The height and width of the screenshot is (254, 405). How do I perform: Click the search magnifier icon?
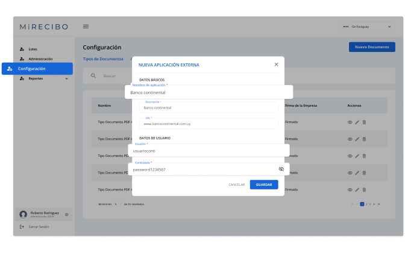coord(93,76)
